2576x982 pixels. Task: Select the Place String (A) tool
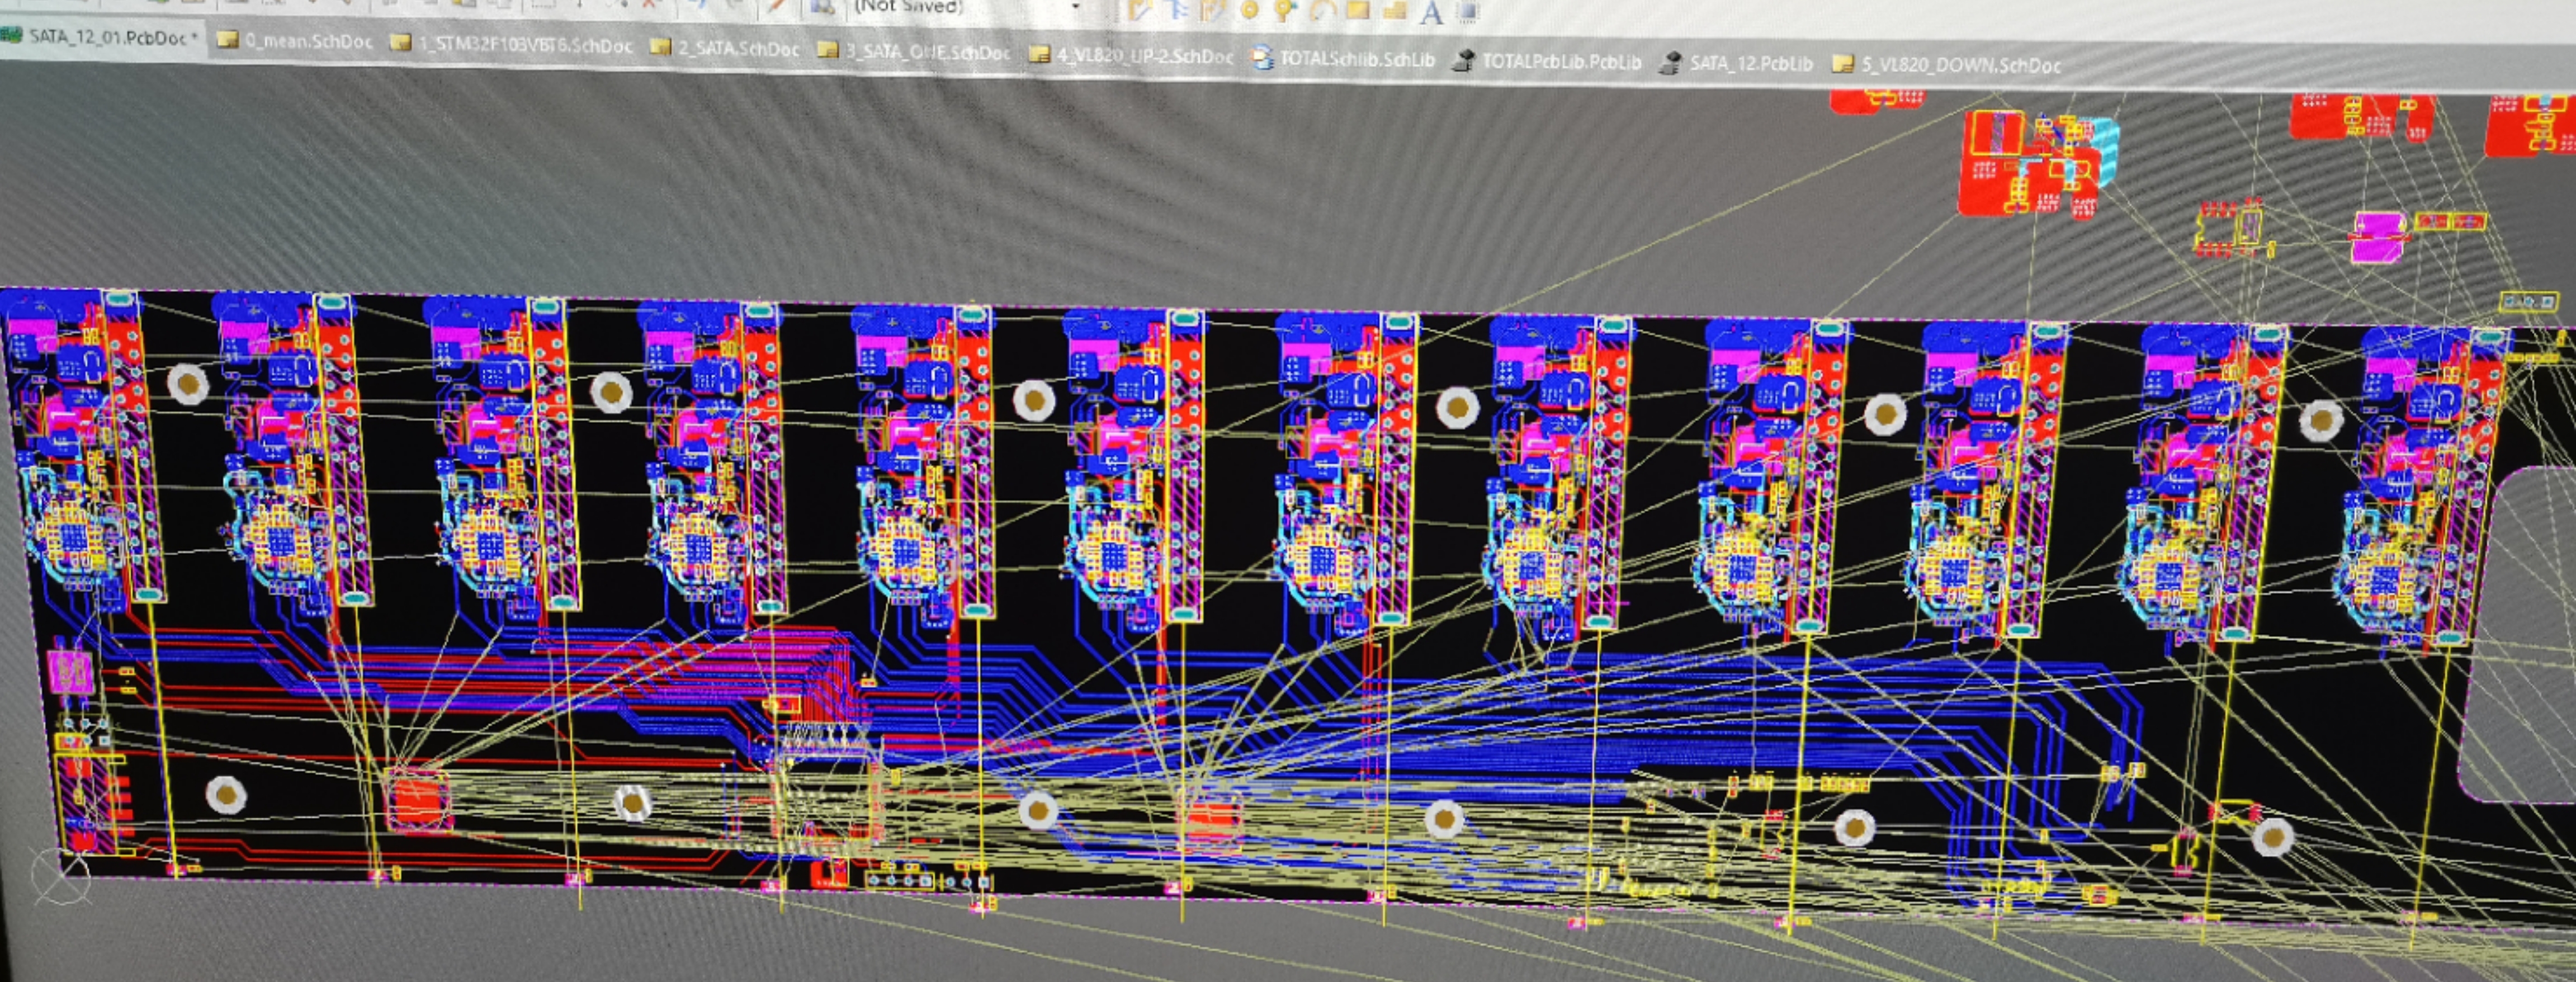click(x=1431, y=12)
